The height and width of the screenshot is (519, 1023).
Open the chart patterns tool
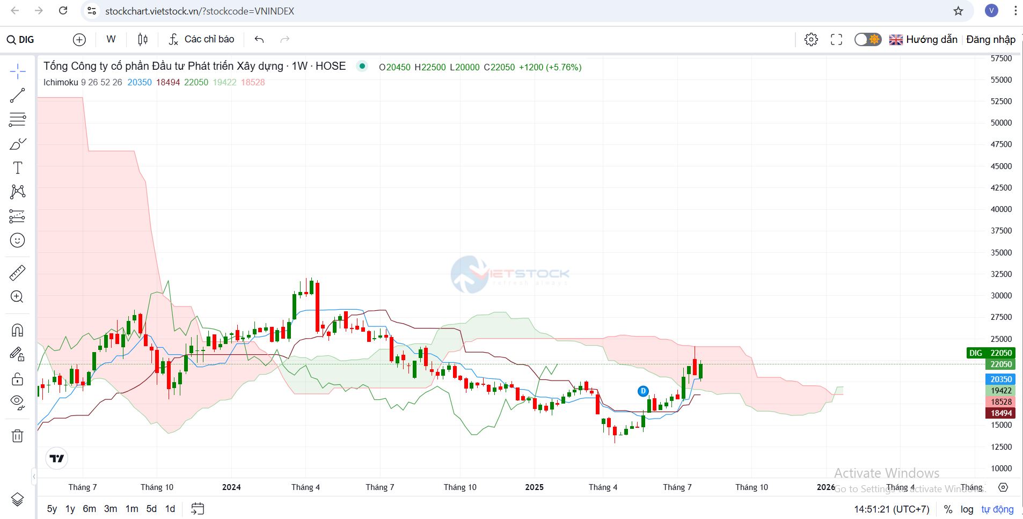tap(17, 192)
